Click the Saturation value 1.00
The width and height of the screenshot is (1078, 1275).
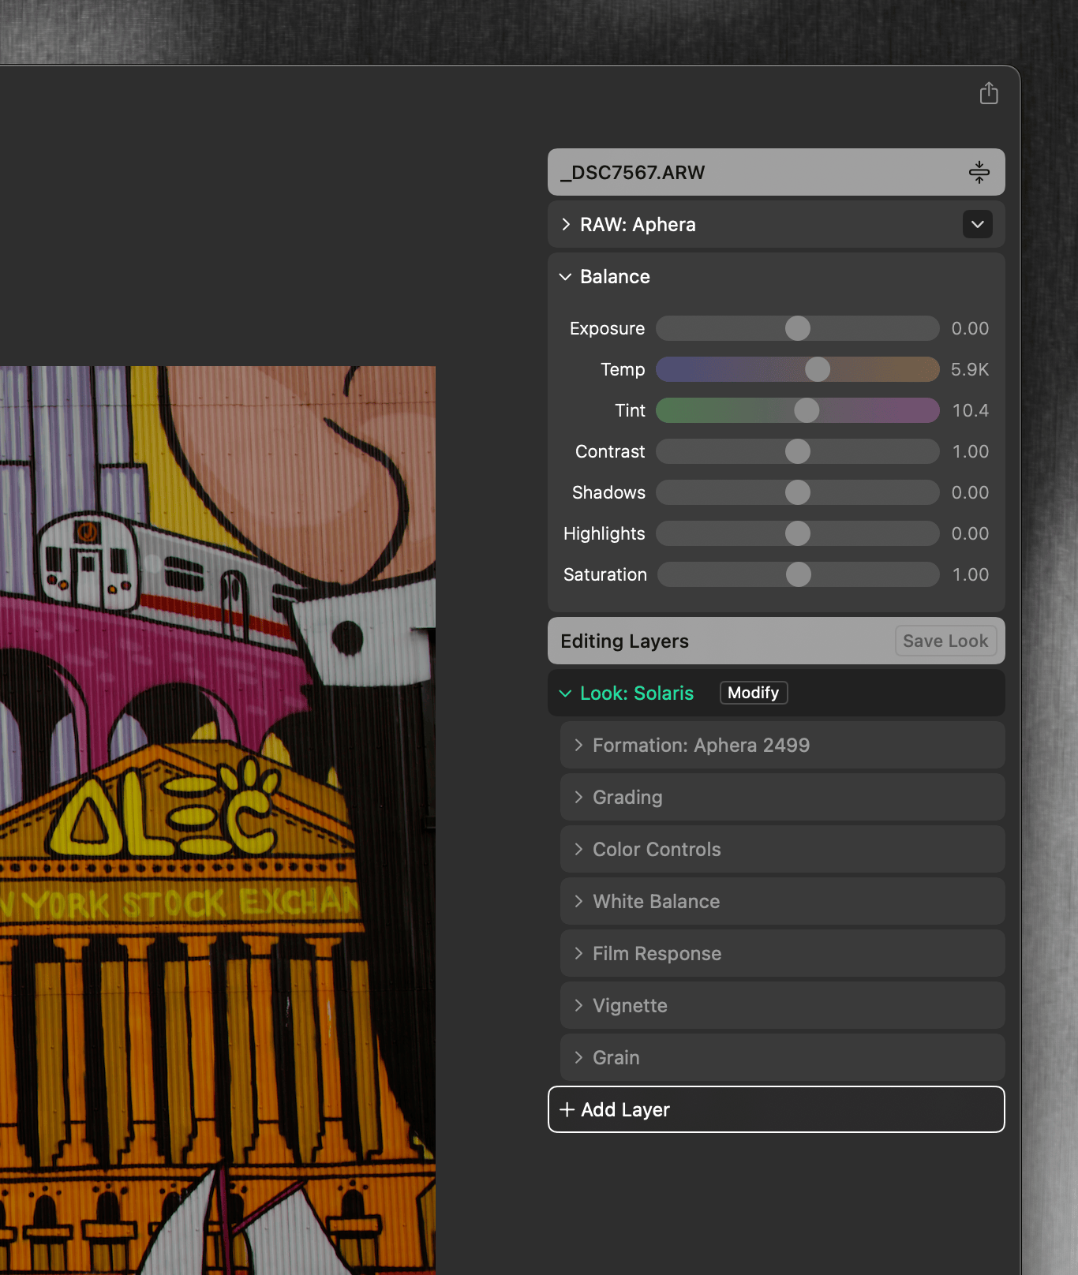click(x=971, y=574)
